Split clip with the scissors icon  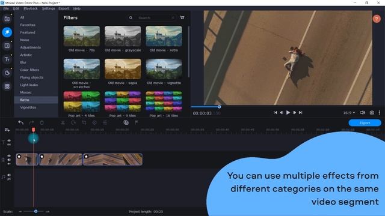click(63, 122)
